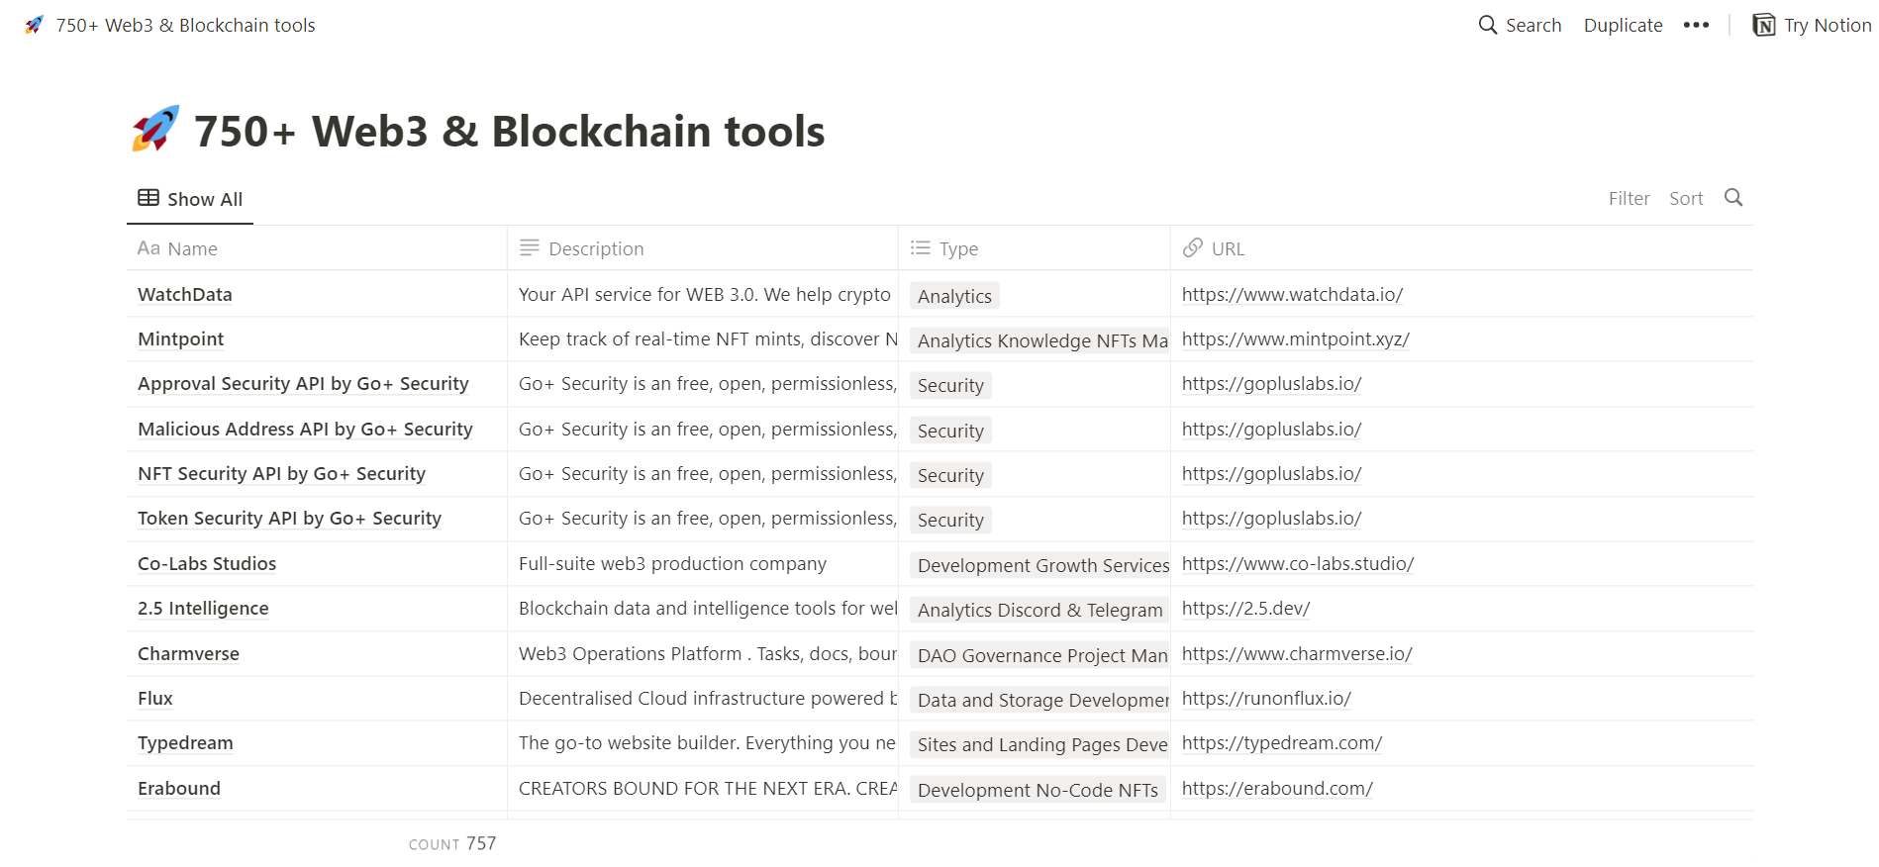Viewport: 1879px width, 867px height.
Task: Open the Type column header menu
Action: pyautogui.click(x=1035, y=248)
